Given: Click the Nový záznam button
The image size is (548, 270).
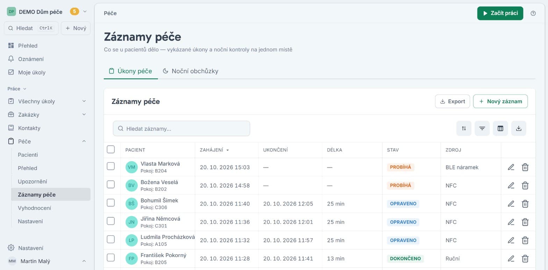Looking at the screenshot, I should pyautogui.click(x=500, y=101).
